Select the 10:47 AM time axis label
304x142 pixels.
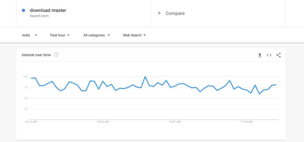click(x=175, y=122)
